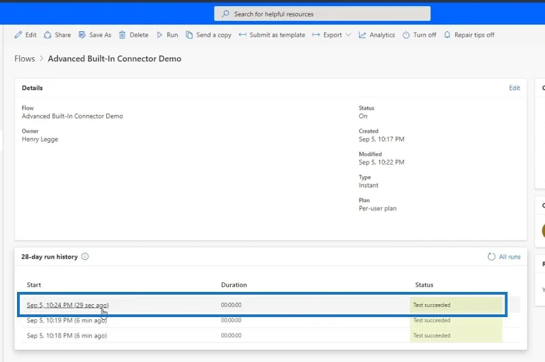Click the Instant type value

coord(369,185)
